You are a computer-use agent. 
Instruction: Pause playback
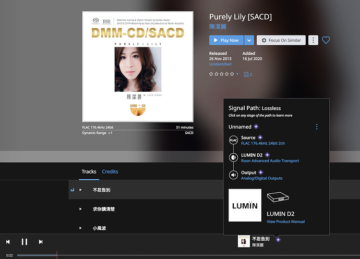pos(25,242)
